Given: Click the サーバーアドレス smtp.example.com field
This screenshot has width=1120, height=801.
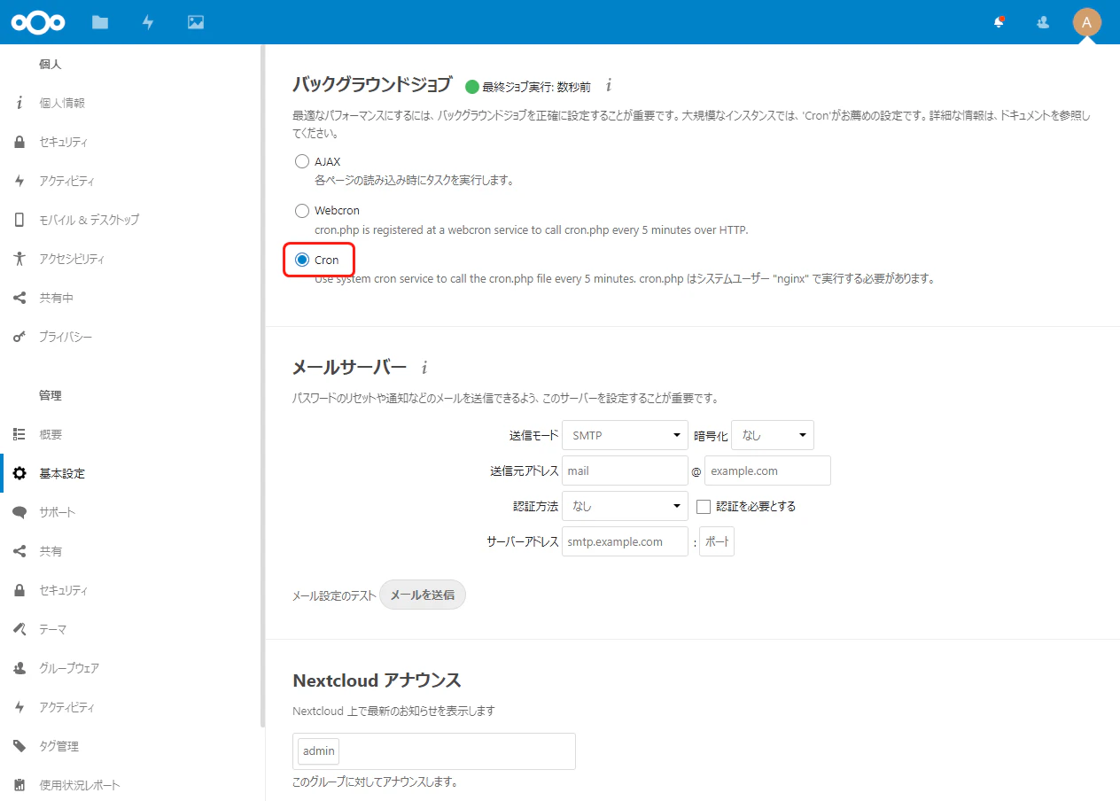Looking at the screenshot, I should tap(626, 541).
